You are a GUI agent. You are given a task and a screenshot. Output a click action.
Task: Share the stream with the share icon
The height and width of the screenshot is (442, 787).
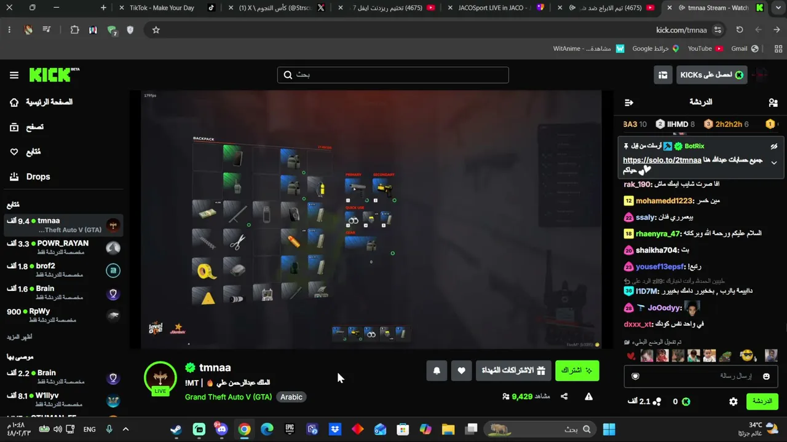click(564, 397)
